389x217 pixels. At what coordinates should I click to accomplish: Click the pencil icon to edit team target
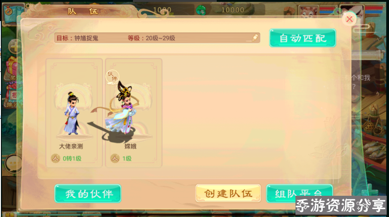tap(255, 38)
